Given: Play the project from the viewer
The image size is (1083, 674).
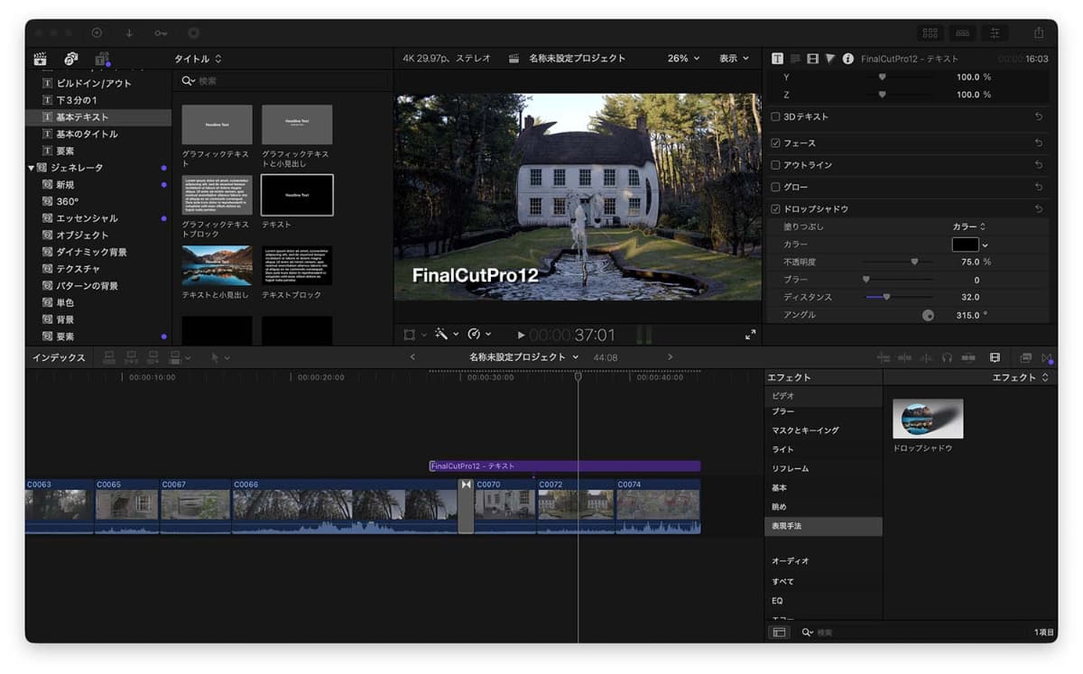Looking at the screenshot, I should click(521, 336).
